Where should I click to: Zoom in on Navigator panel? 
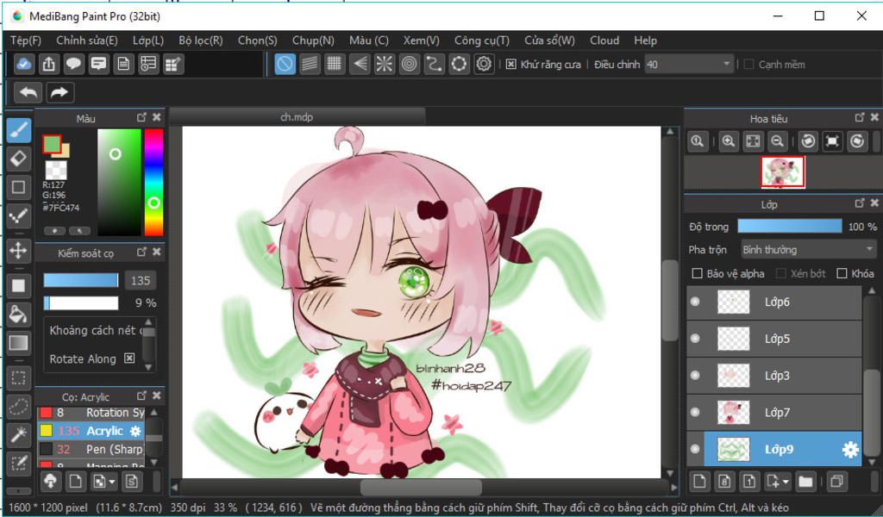pyautogui.click(x=728, y=141)
